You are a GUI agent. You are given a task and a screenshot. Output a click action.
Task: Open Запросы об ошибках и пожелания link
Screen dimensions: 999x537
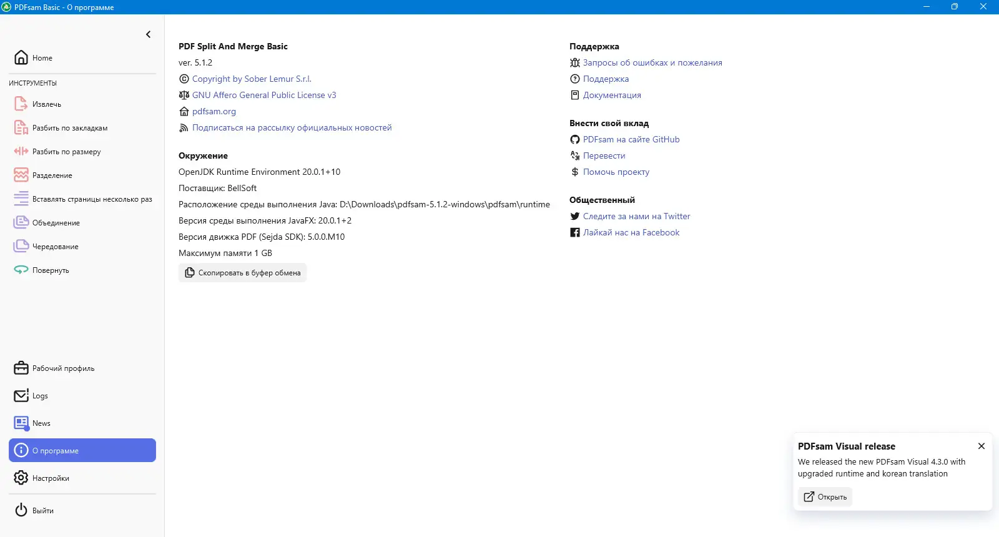point(652,62)
